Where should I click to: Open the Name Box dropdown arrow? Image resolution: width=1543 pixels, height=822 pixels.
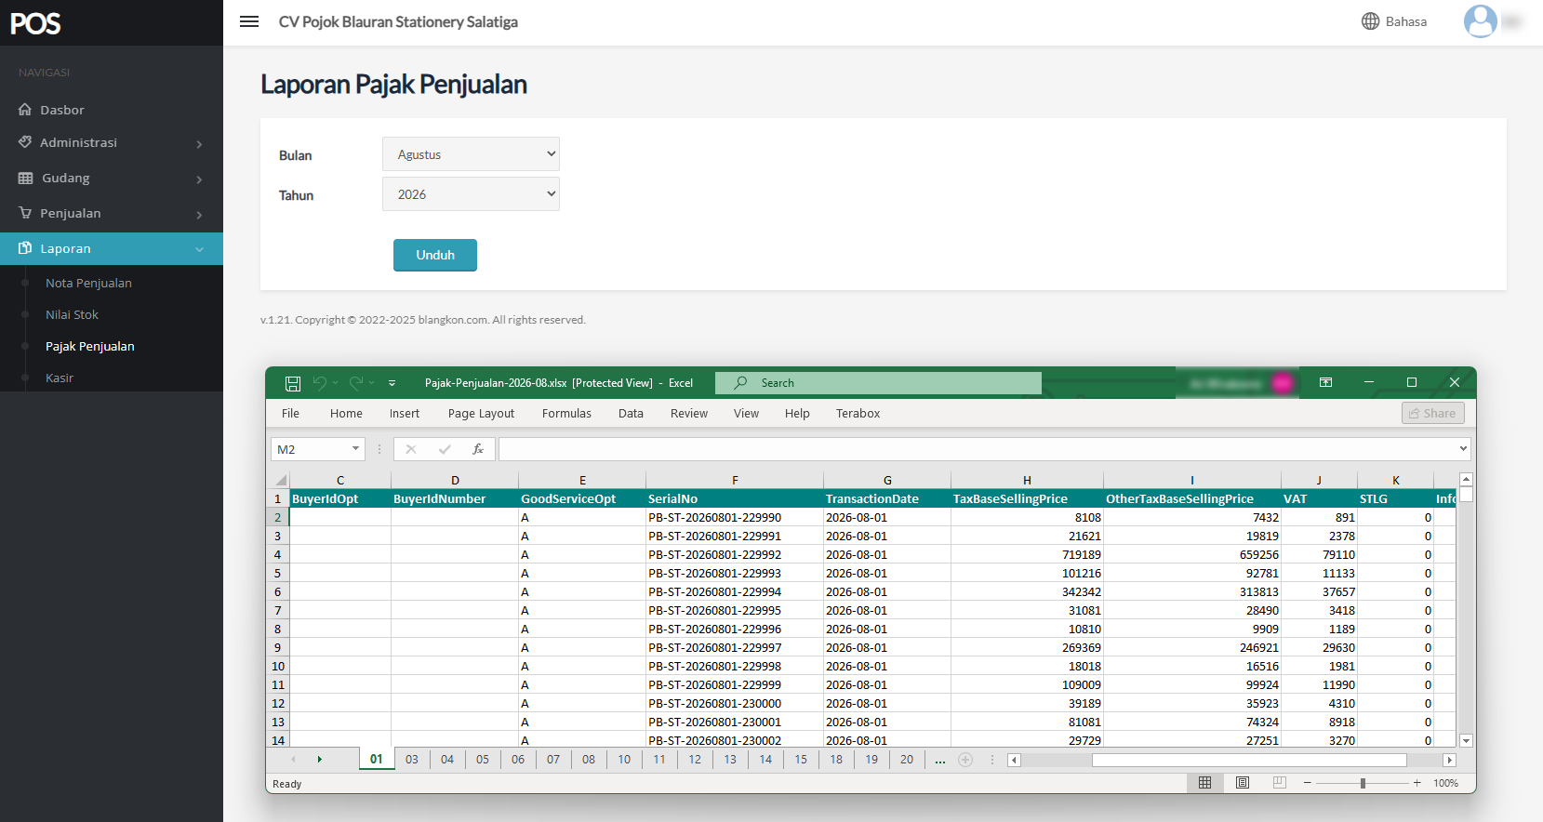click(355, 449)
